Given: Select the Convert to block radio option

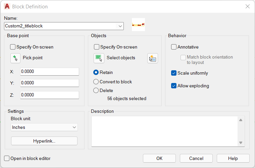Looking at the screenshot, I should (96, 82).
